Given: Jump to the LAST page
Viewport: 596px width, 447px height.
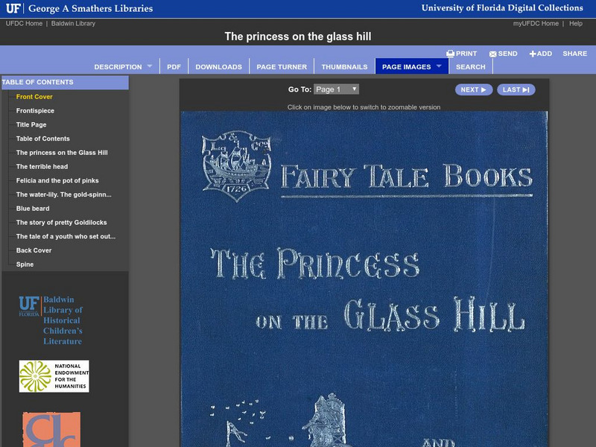Looking at the screenshot, I should [516, 89].
